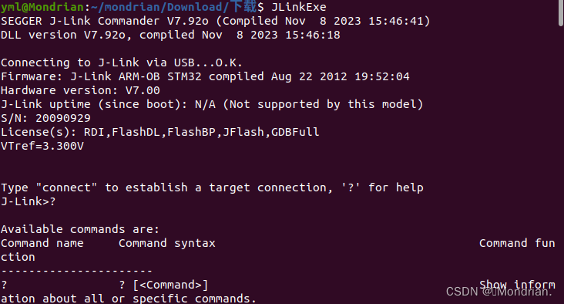
Task: Click the ? [<Command>] syntax entry
Action: 163,285
